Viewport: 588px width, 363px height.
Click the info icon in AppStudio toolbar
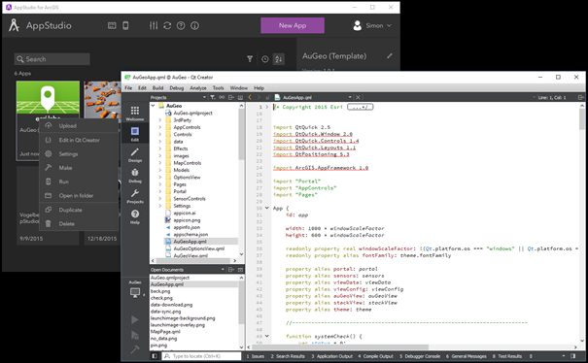point(194,25)
